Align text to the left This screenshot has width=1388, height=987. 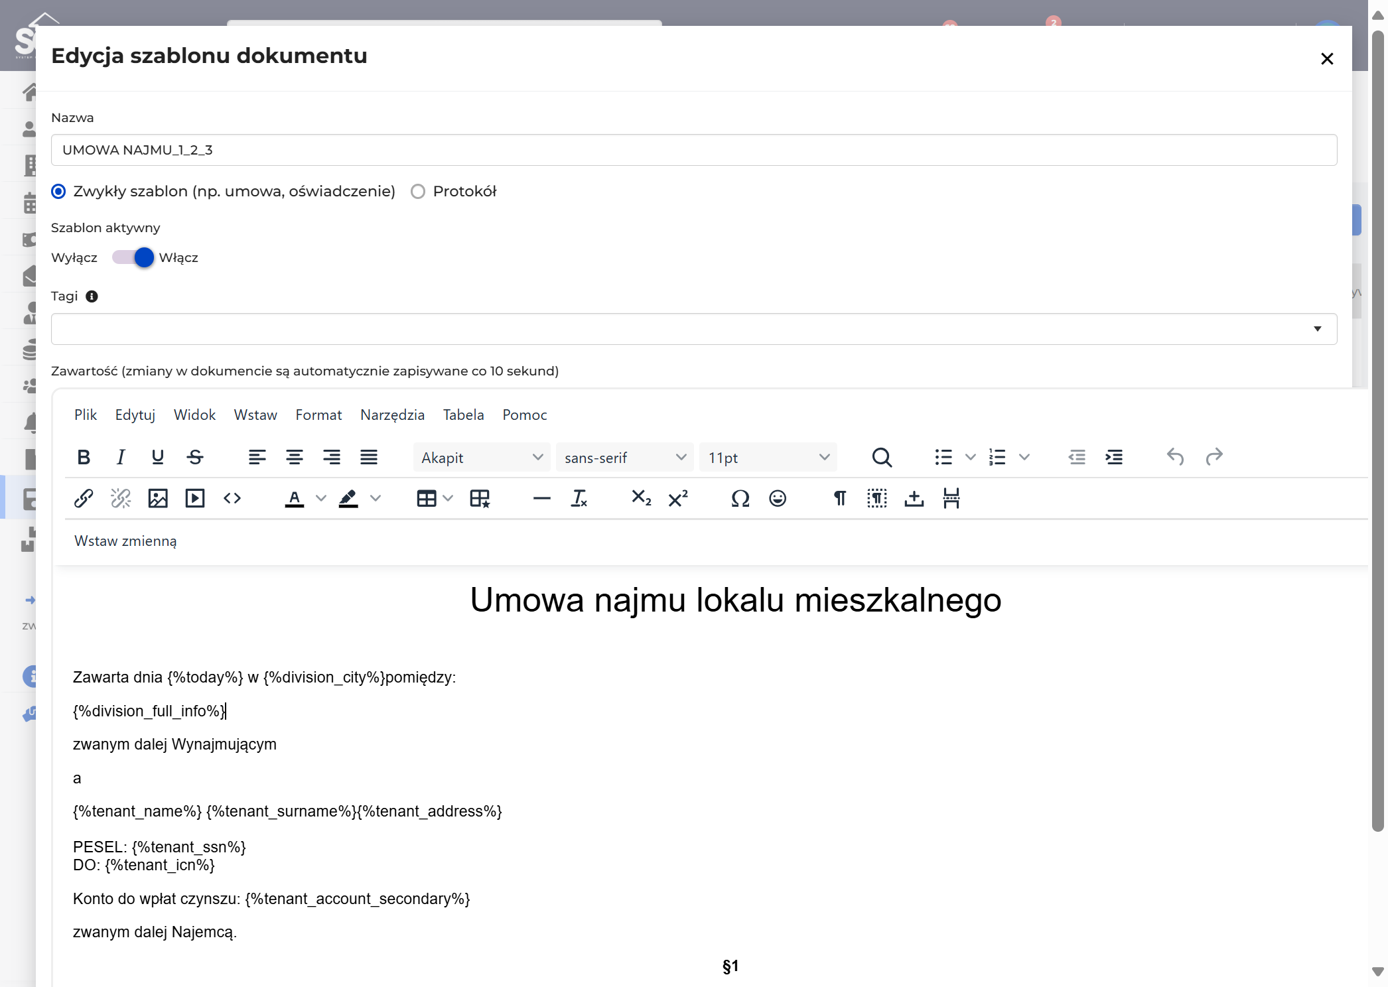(257, 457)
